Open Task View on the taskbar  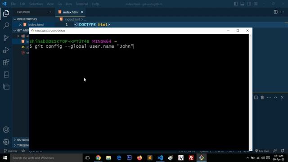click(x=88, y=158)
